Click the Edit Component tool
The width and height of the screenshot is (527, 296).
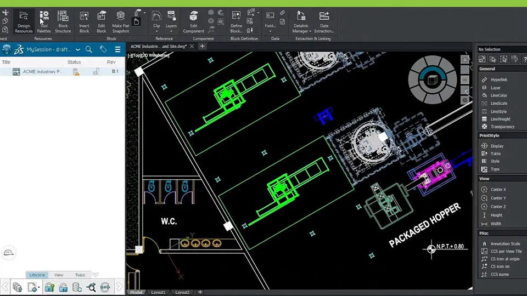pyautogui.click(x=194, y=22)
